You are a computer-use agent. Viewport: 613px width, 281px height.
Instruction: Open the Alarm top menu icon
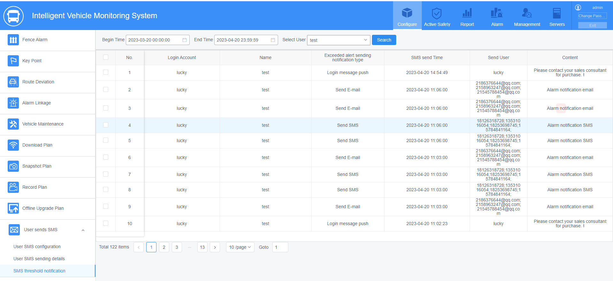click(497, 13)
